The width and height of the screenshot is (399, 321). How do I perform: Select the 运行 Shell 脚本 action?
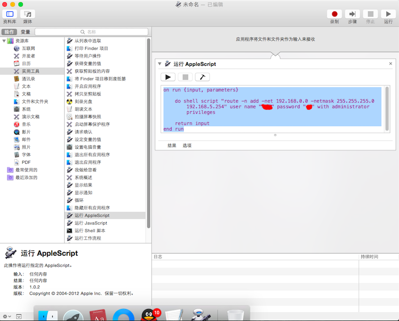point(105,231)
